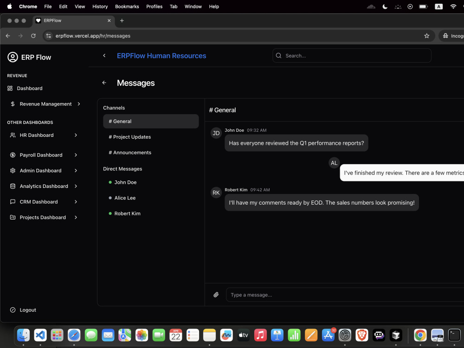This screenshot has height=348, width=464.
Task: Click the CRM Dashboard chat icon
Action: (13, 202)
